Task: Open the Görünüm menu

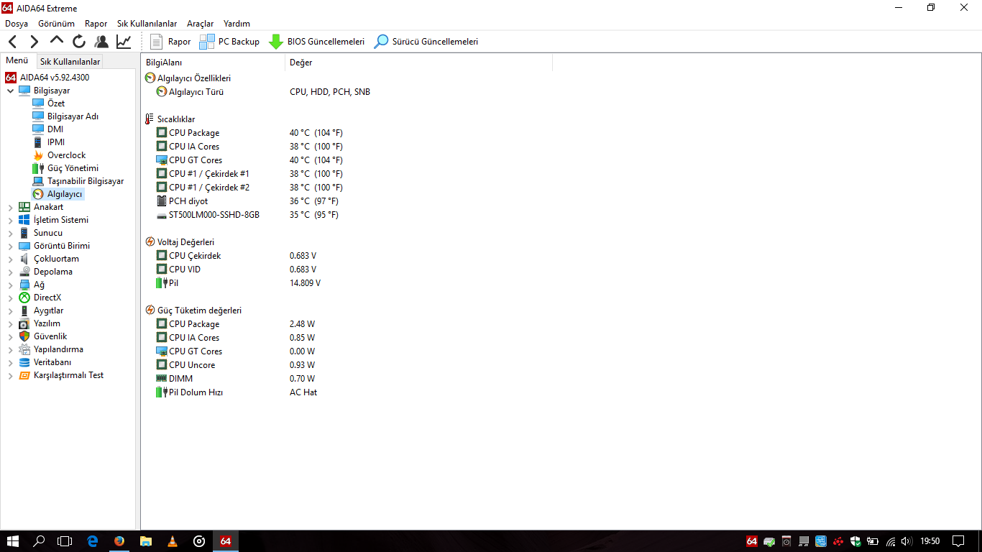Action: pyautogui.click(x=57, y=24)
